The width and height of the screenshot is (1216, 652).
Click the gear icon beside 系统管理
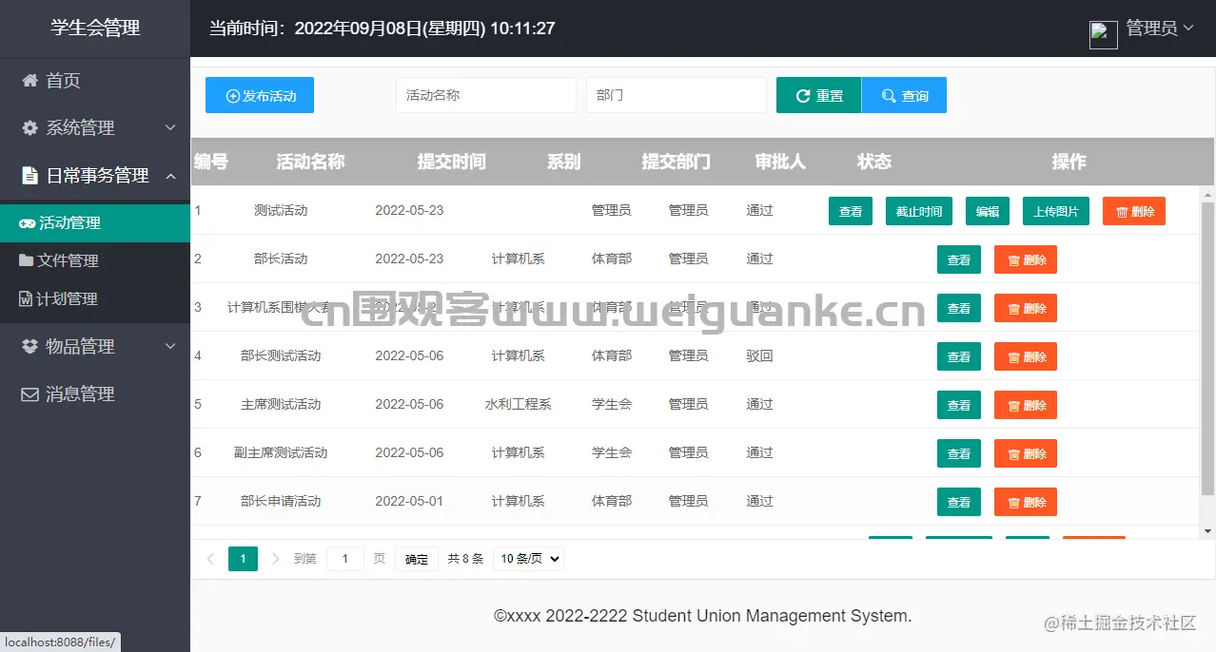(30, 128)
